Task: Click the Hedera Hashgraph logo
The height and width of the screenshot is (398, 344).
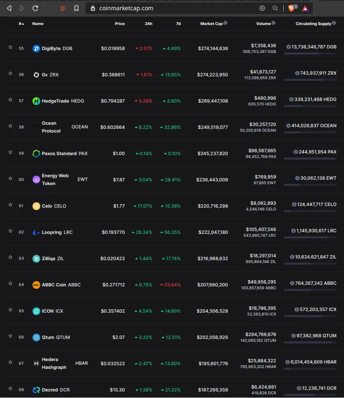Action: (36, 364)
